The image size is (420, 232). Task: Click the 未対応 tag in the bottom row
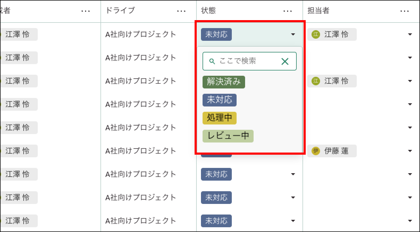coord(216,221)
